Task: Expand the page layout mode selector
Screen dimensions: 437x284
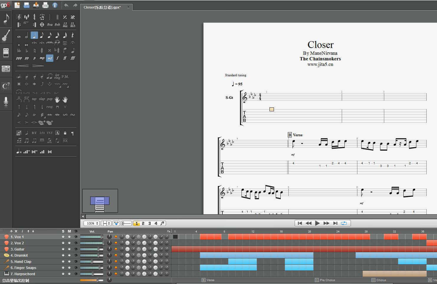Action: tap(106, 223)
